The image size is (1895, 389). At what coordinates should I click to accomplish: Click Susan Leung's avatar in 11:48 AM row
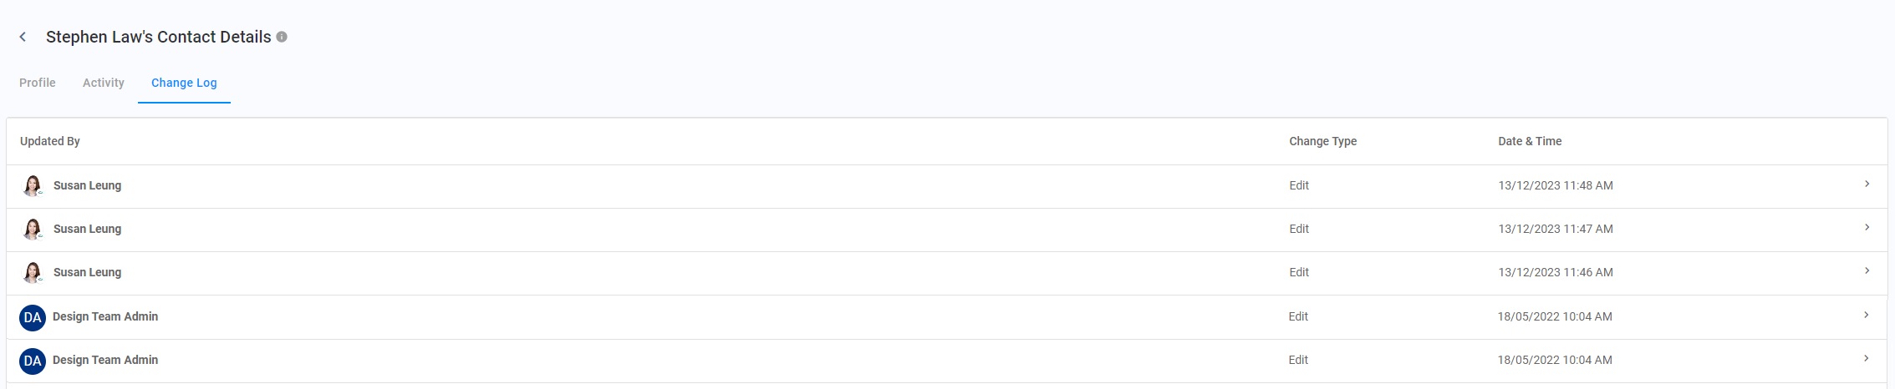click(33, 185)
